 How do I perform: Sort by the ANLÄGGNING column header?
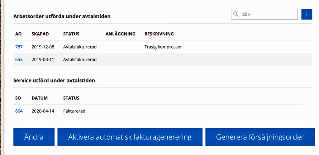coord(121,34)
